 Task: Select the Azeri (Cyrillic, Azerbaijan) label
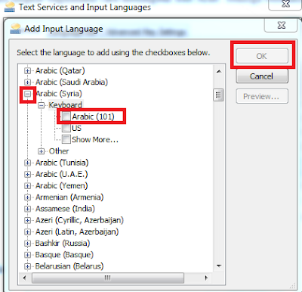coord(79,220)
